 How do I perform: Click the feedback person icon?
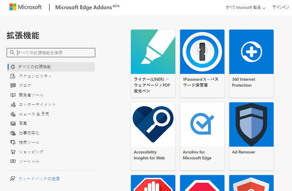pos(12,179)
